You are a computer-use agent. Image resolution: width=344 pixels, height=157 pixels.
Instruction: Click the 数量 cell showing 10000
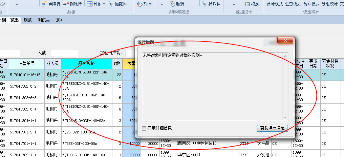coord(132,144)
